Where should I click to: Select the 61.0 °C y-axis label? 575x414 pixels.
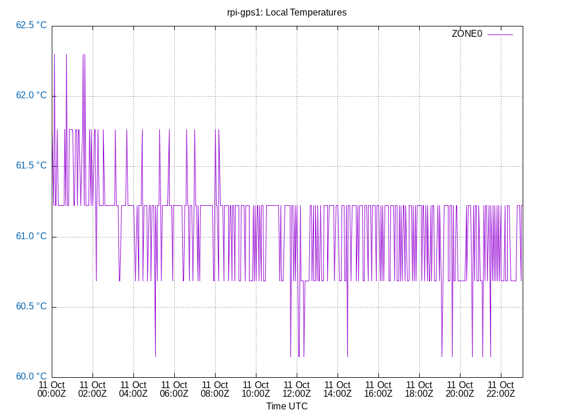32,236
